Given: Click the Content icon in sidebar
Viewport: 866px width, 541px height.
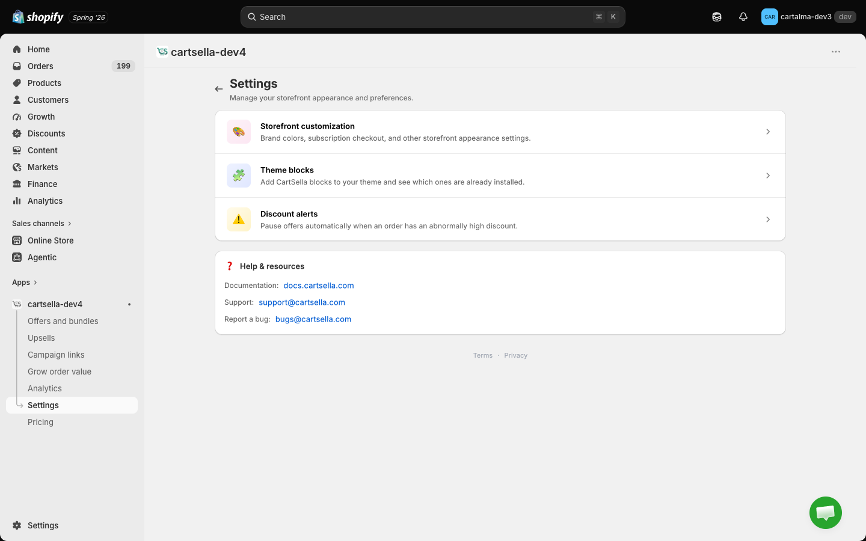Looking at the screenshot, I should pyautogui.click(x=17, y=150).
